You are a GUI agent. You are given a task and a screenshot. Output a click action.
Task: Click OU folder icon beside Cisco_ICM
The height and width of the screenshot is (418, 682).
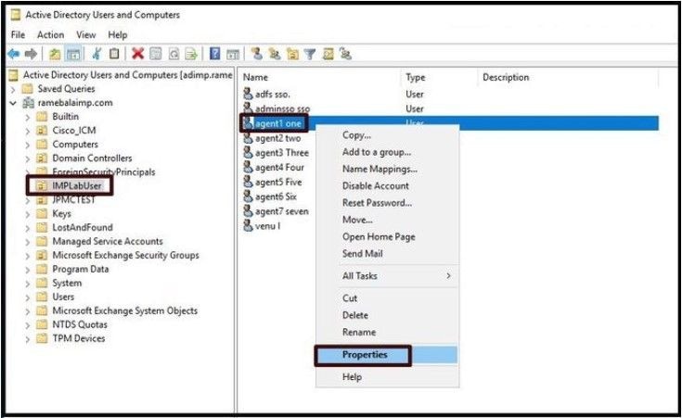click(x=42, y=131)
